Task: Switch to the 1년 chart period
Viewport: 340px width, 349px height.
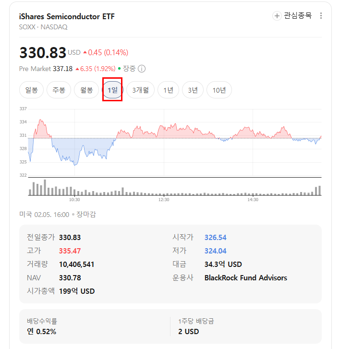Action: (168, 90)
